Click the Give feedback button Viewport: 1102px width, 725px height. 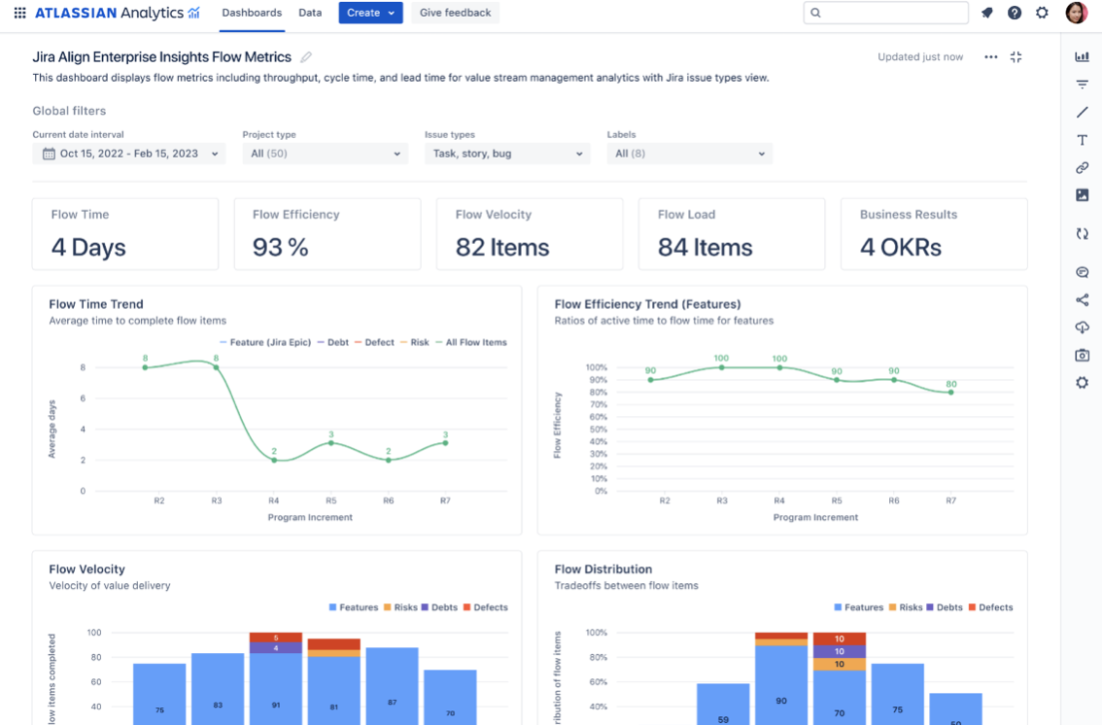pos(453,13)
